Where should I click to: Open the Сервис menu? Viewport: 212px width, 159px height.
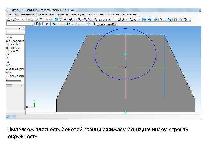91,14
